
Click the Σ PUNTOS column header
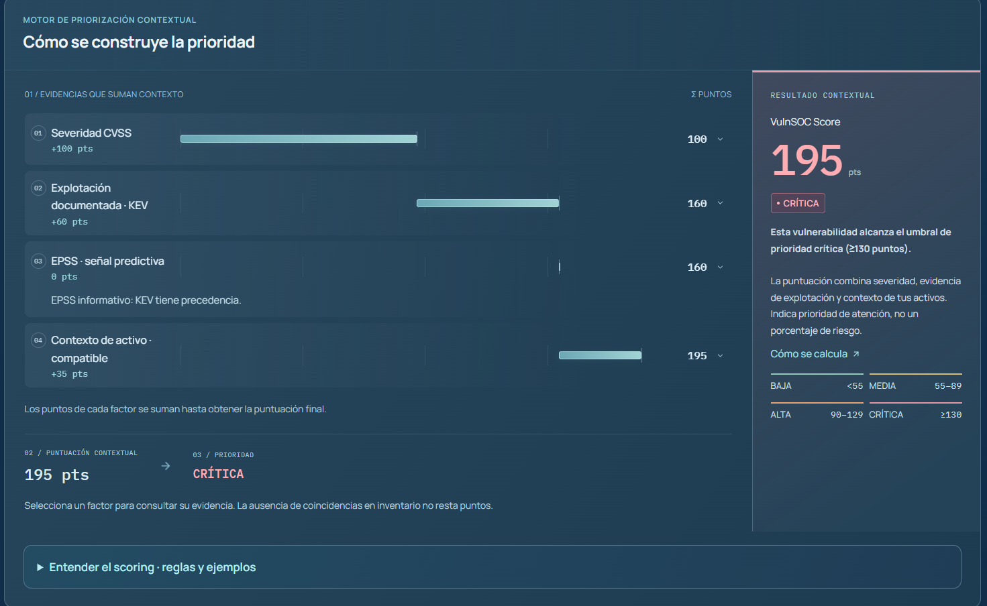(x=711, y=95)
